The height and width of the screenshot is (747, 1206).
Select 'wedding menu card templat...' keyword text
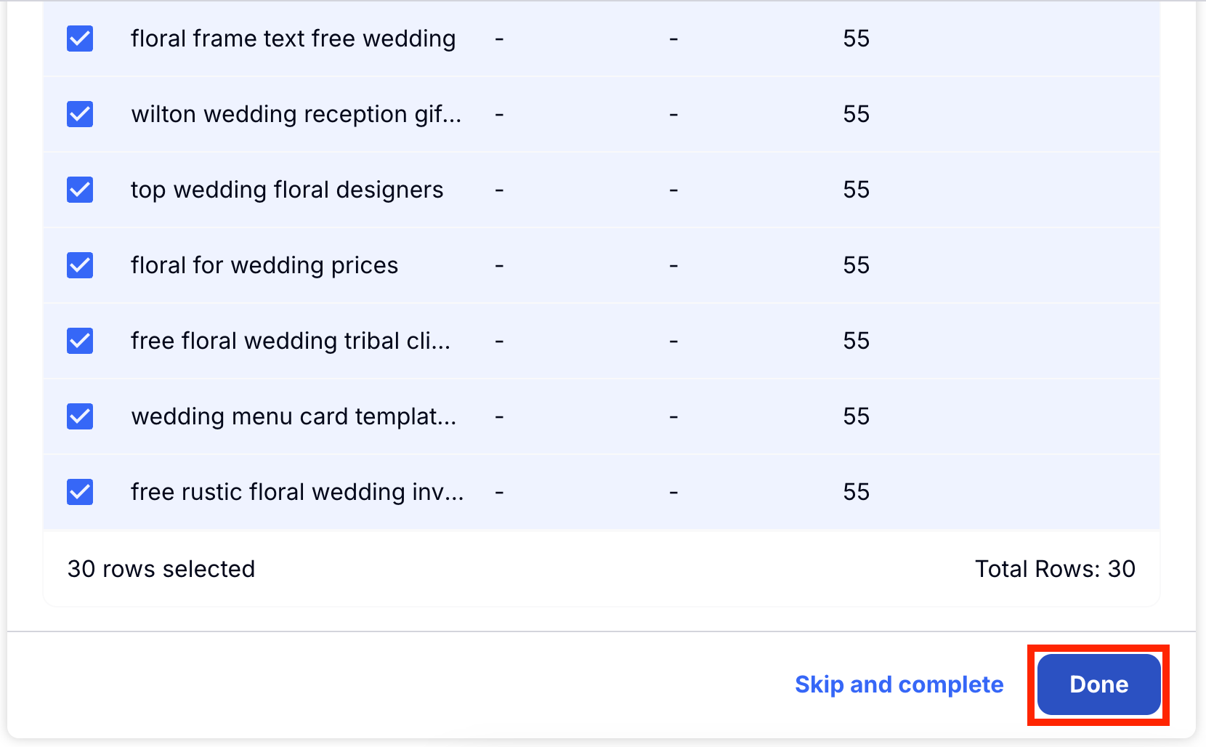click(294, 416)
